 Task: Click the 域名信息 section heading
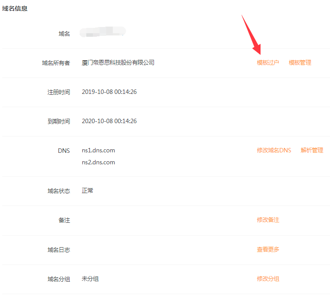tap(15, 8)
